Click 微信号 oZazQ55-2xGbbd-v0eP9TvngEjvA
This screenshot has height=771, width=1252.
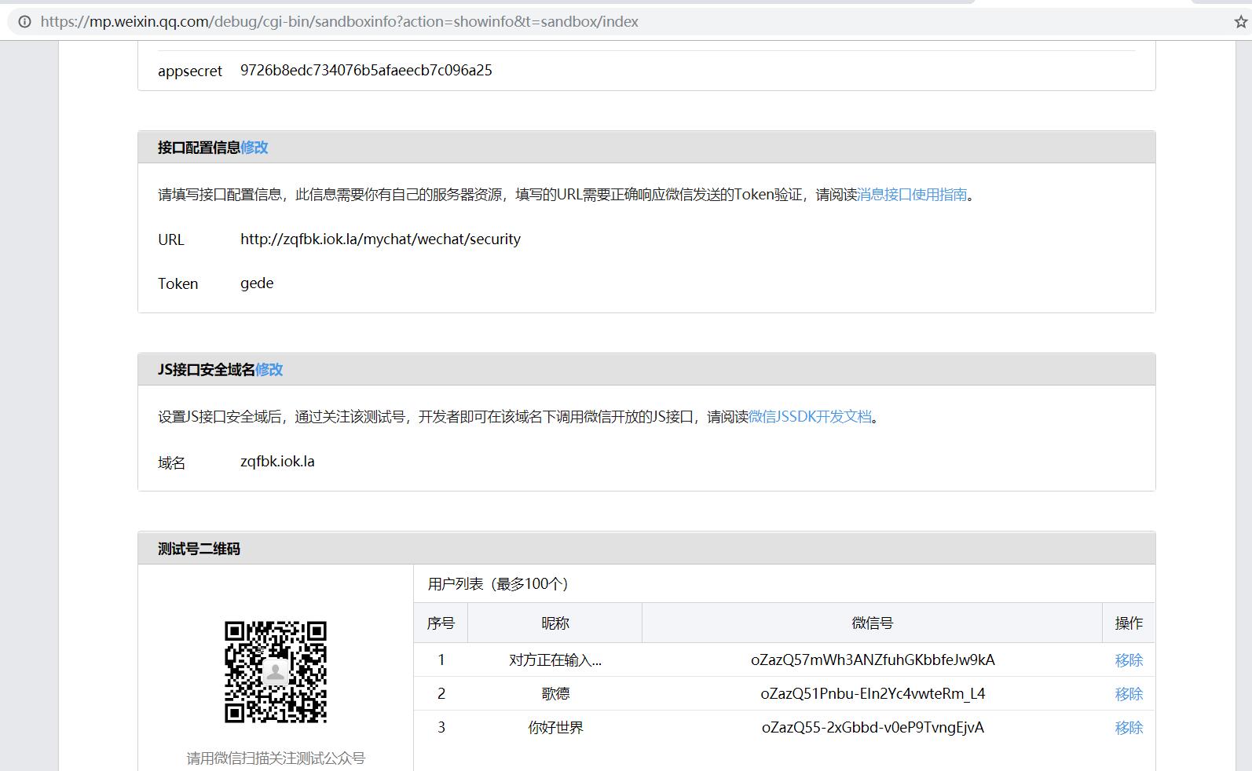point(873,728)
